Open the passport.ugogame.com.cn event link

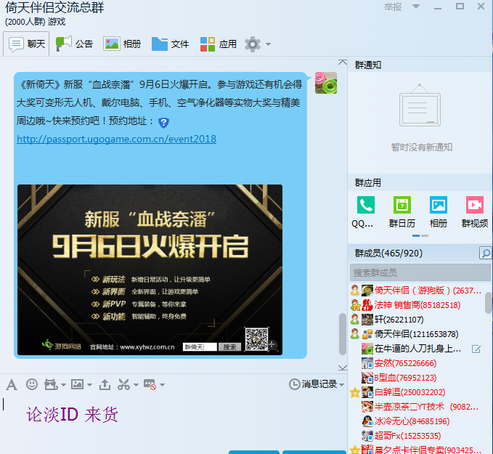click(116, 139)
